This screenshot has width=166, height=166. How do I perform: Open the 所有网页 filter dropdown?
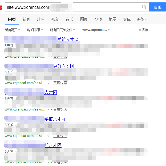click(x=13, y=30)
